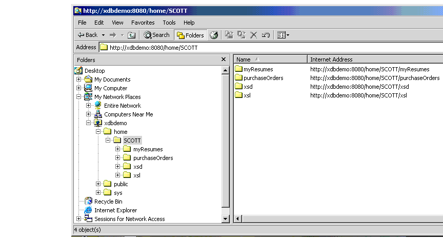Click the Delete X toolbar icon
This screenshot has height=241, width=443.
(253, 35)
